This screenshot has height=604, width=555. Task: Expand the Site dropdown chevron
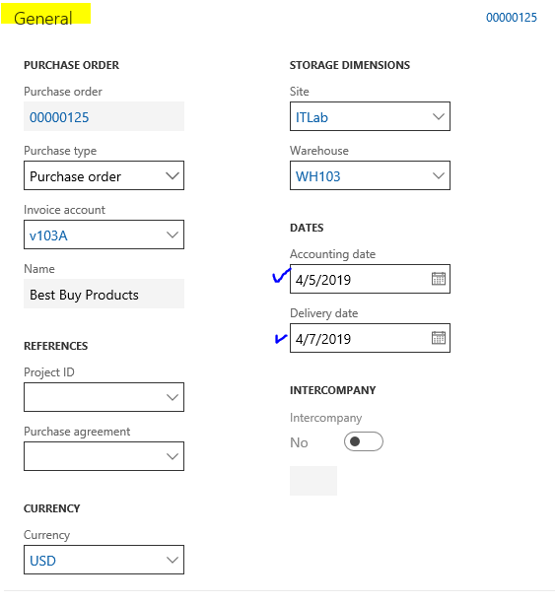(439, 116)
